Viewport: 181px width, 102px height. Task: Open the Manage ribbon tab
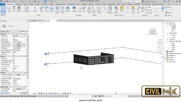84,5
